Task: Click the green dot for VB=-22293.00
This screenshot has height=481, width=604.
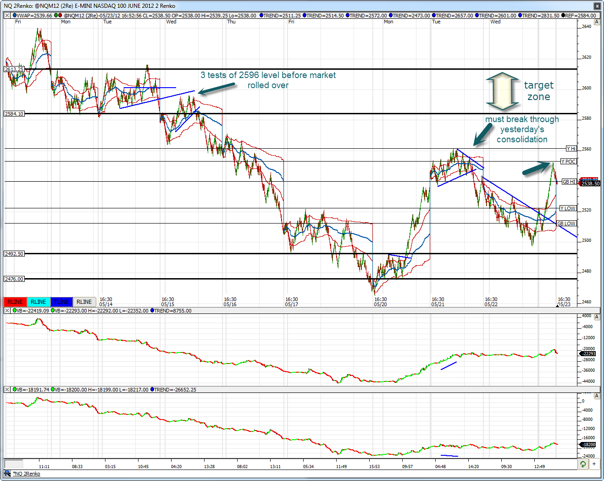Action: [x=53, y=311]
